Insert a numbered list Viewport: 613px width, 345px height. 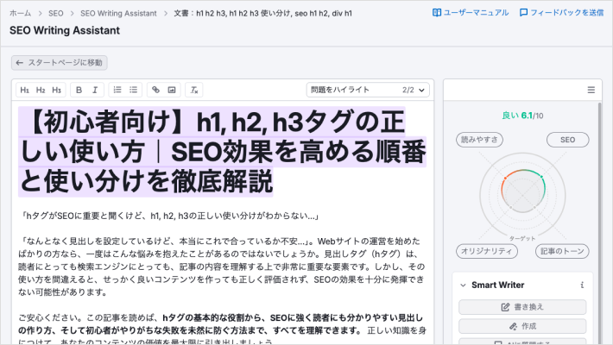point(117,90)
